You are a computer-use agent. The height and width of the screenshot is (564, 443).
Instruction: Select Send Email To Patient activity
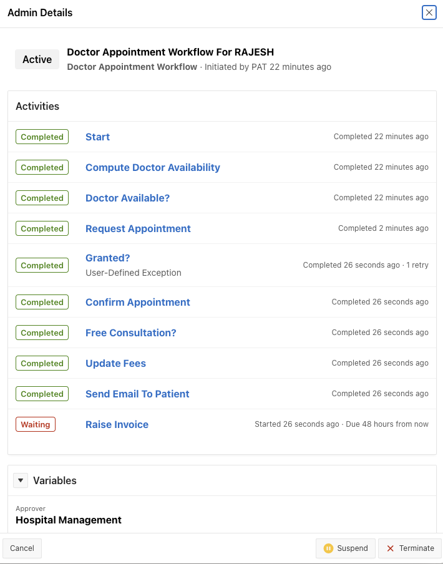pyautogui.click(x=137, y=394)
